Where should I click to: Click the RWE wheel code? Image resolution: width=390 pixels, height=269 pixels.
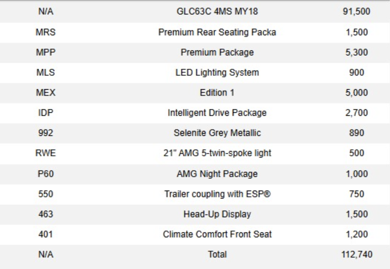pyautogui.click(x=46, y=153)
